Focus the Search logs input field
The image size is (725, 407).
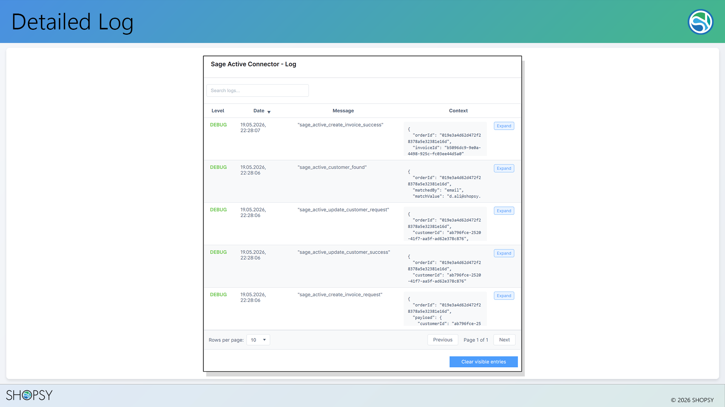pyautogui.click(x=258, y=90)
